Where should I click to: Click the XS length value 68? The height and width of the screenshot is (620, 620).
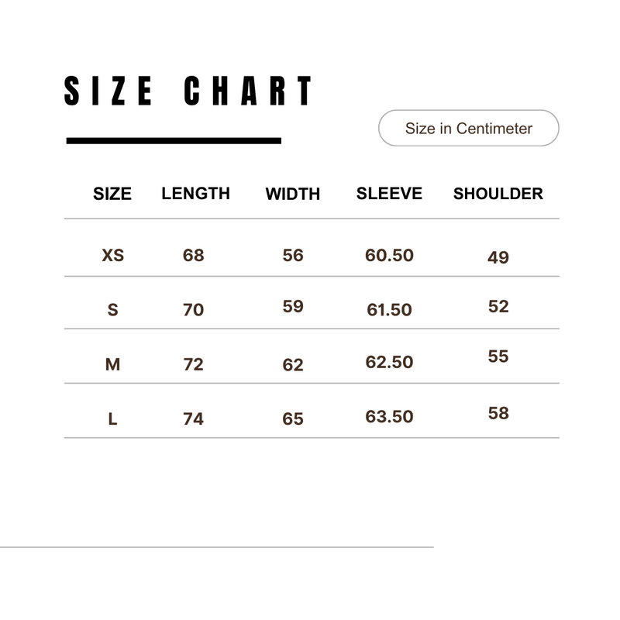(x=193, y=255)
